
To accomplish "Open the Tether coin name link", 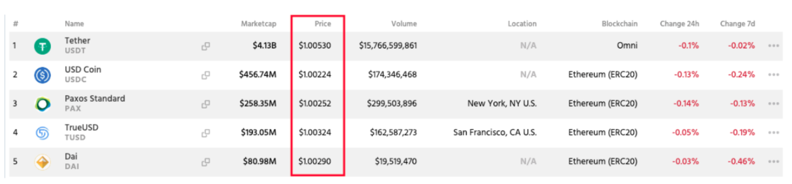I will [77, 41].
